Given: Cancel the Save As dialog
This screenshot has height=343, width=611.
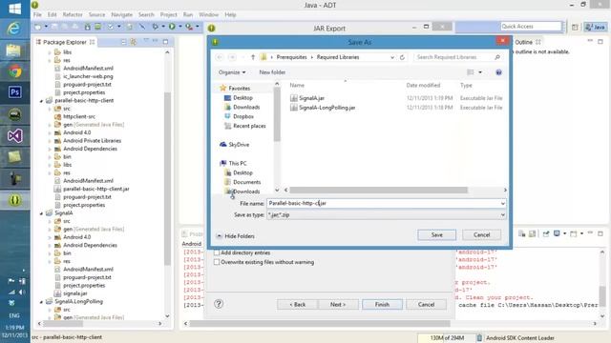Looking at the screenshot, I should 481,235.
